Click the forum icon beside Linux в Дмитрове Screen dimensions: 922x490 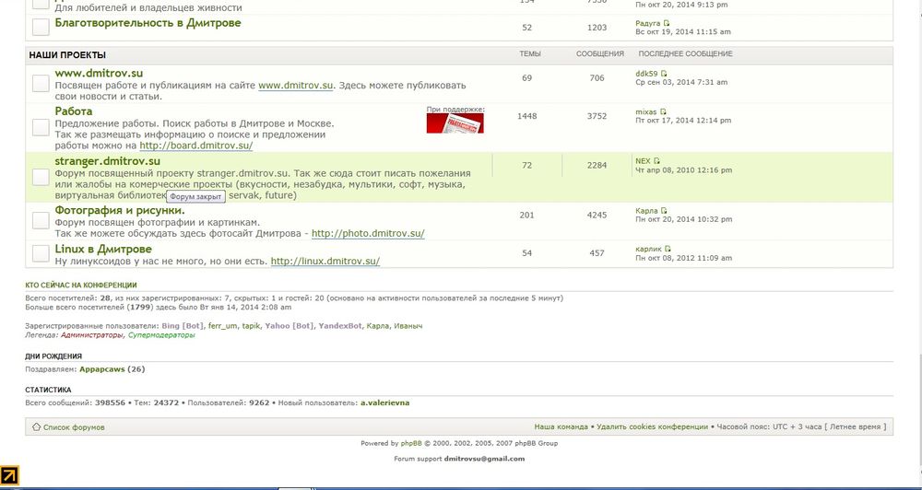point(41,252)
